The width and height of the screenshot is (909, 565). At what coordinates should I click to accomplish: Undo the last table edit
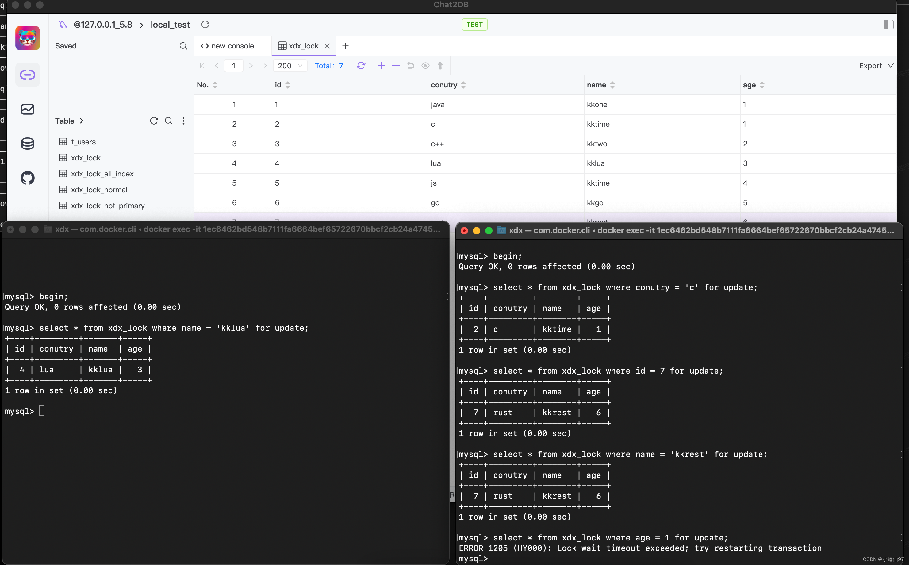pos(411,66)
